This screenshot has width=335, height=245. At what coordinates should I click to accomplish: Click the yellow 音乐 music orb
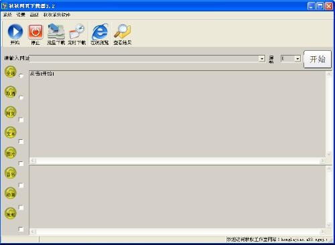11,173
